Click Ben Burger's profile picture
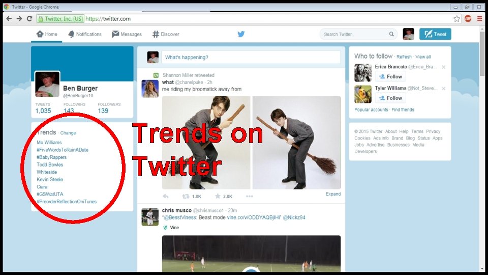Screen dimensions: 488x275 point(47,84)
